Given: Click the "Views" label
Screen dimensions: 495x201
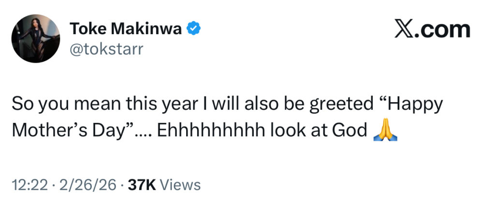Looking at the screenshot, I should click(x=179, y=185).
